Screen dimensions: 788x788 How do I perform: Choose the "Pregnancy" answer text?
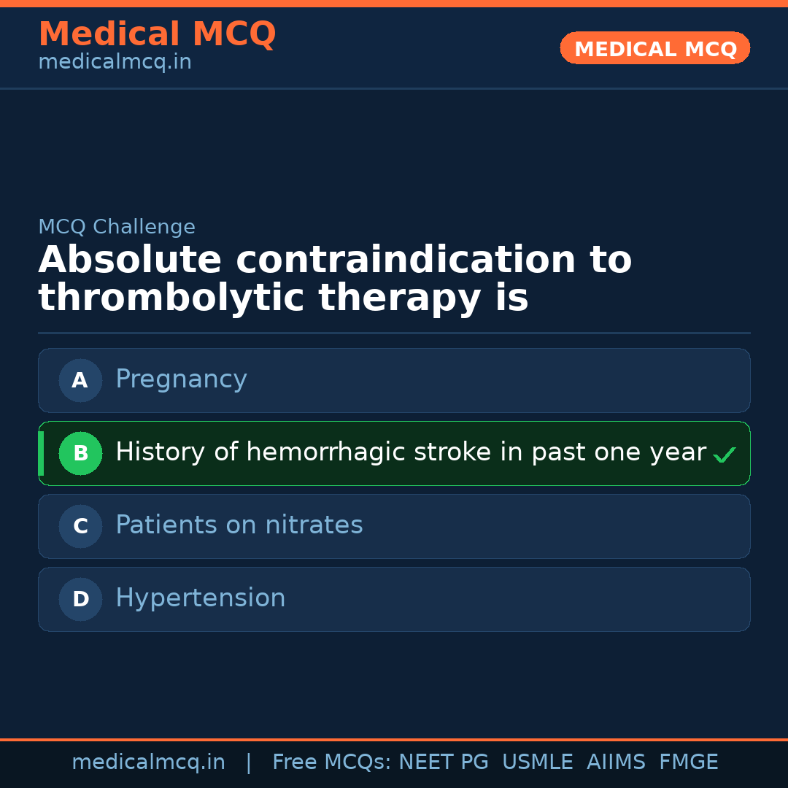pos(181,379)
